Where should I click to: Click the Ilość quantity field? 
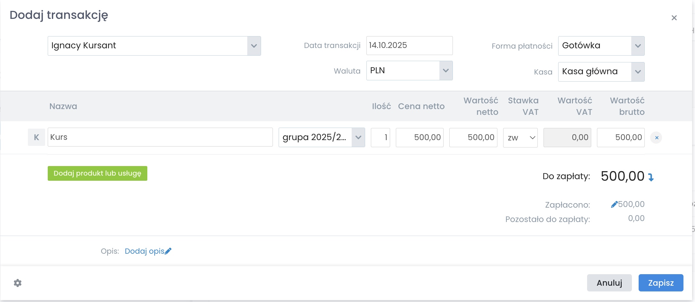click(x=380, y=138)
